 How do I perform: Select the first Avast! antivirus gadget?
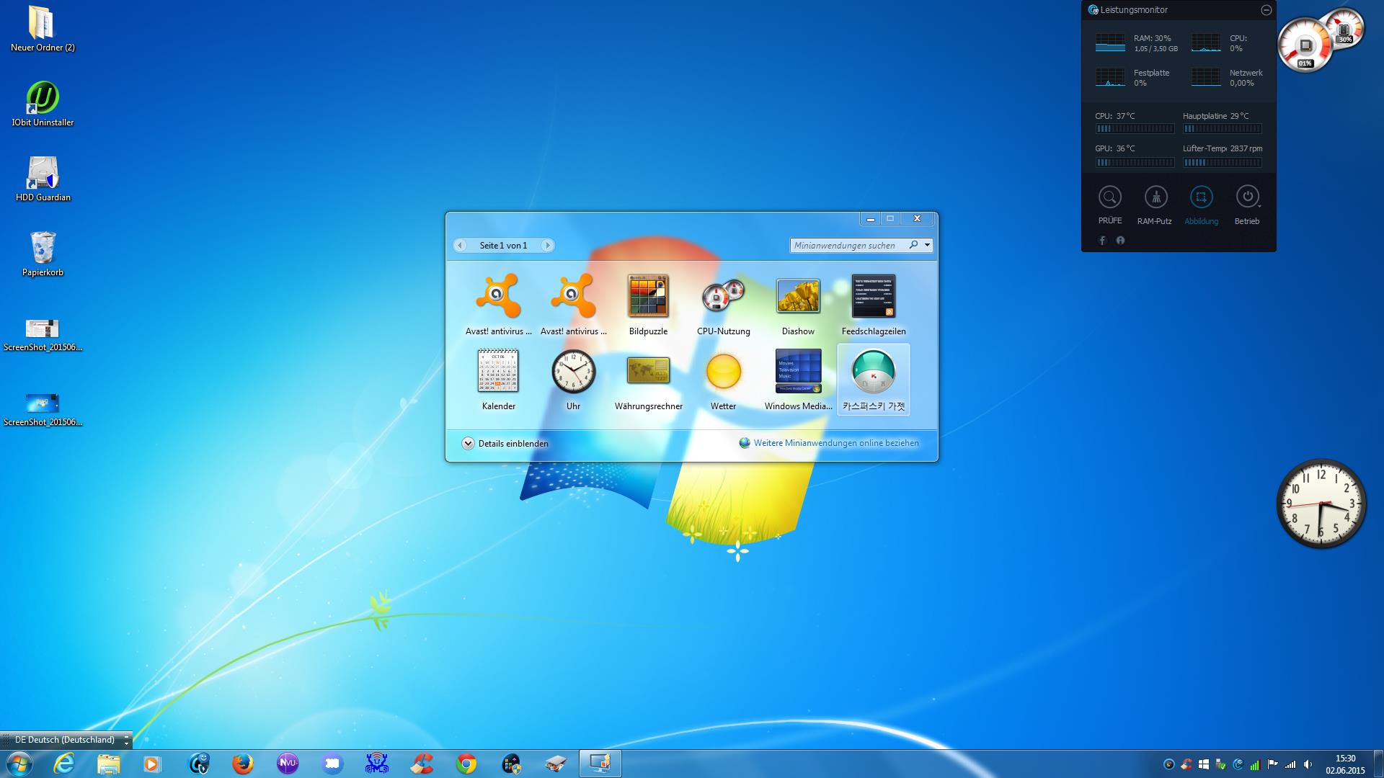click(x=498, y=304)
